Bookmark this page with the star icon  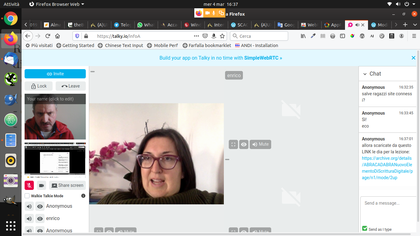(x=222, y=36)
